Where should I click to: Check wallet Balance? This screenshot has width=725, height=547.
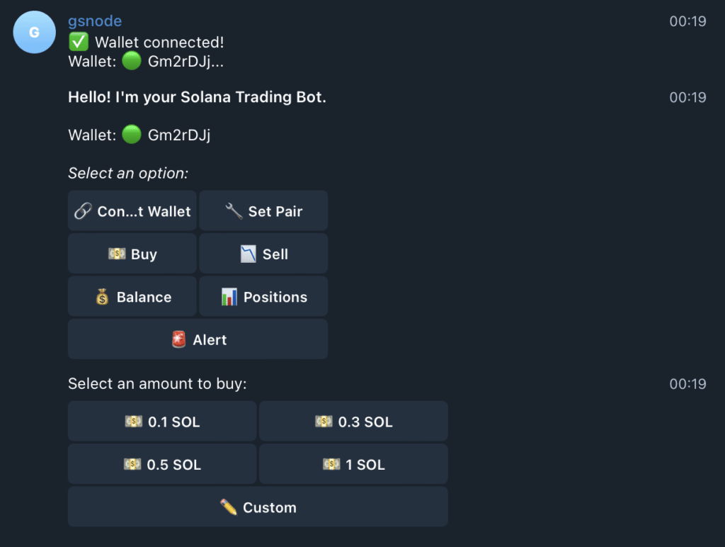pos(132,296)
